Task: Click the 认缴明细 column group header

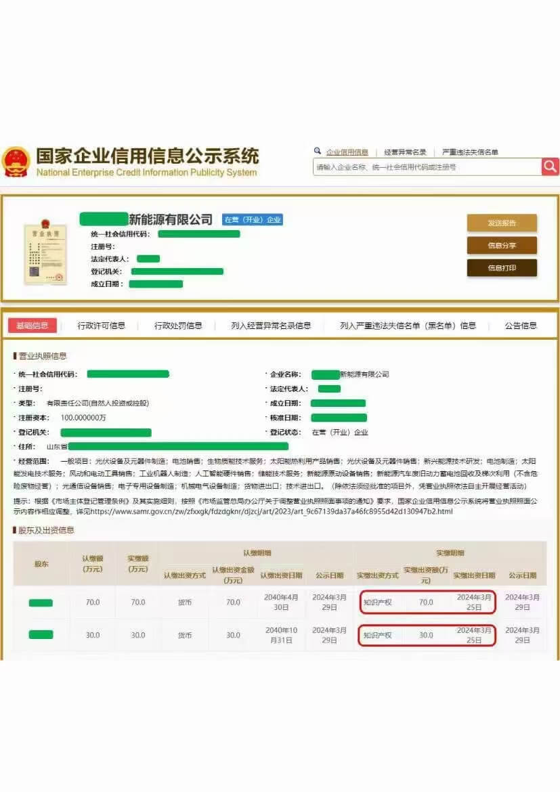Action: (257, 552)
